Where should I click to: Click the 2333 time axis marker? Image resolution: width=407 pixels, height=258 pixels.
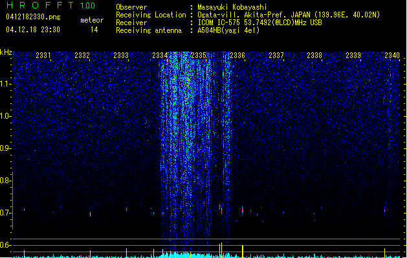point(121,55)
